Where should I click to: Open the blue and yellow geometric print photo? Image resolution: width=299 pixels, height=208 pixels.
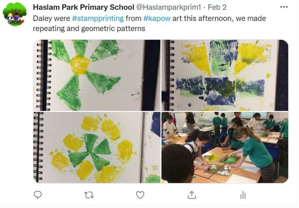click(225, 75)
